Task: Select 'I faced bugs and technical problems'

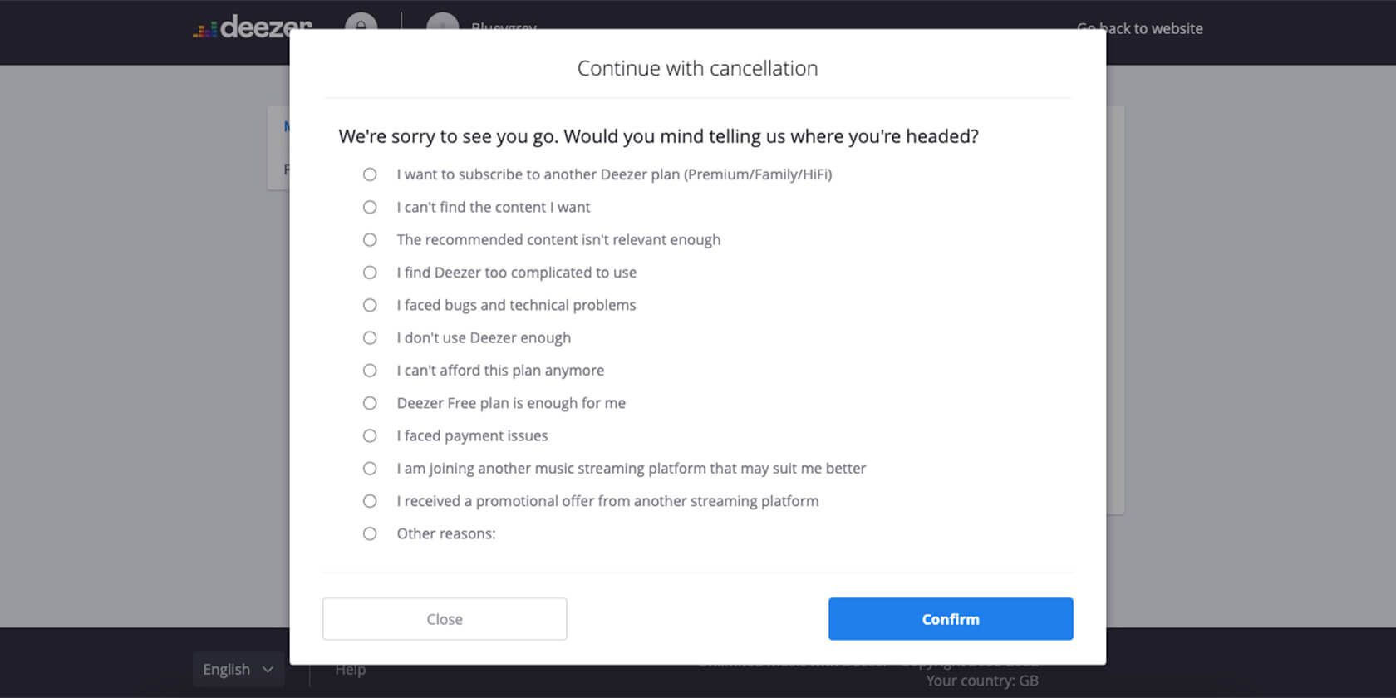Action: click(x=370, y=305)
